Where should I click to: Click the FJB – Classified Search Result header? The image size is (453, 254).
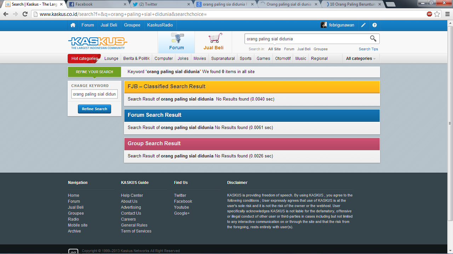[252, 86]
